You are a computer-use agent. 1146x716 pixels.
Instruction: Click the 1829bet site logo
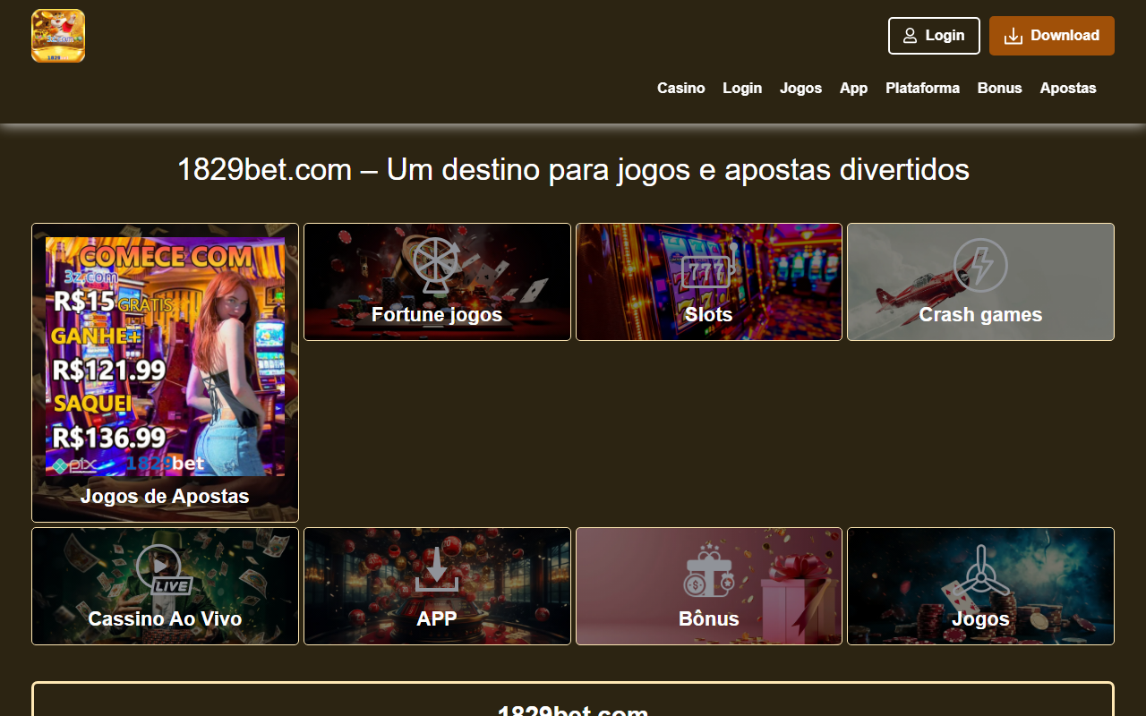(58, 36)
